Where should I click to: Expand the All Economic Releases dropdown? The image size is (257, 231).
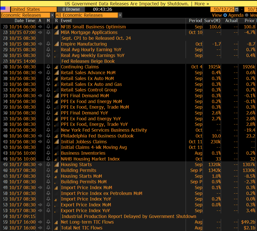tap(120, 15)
